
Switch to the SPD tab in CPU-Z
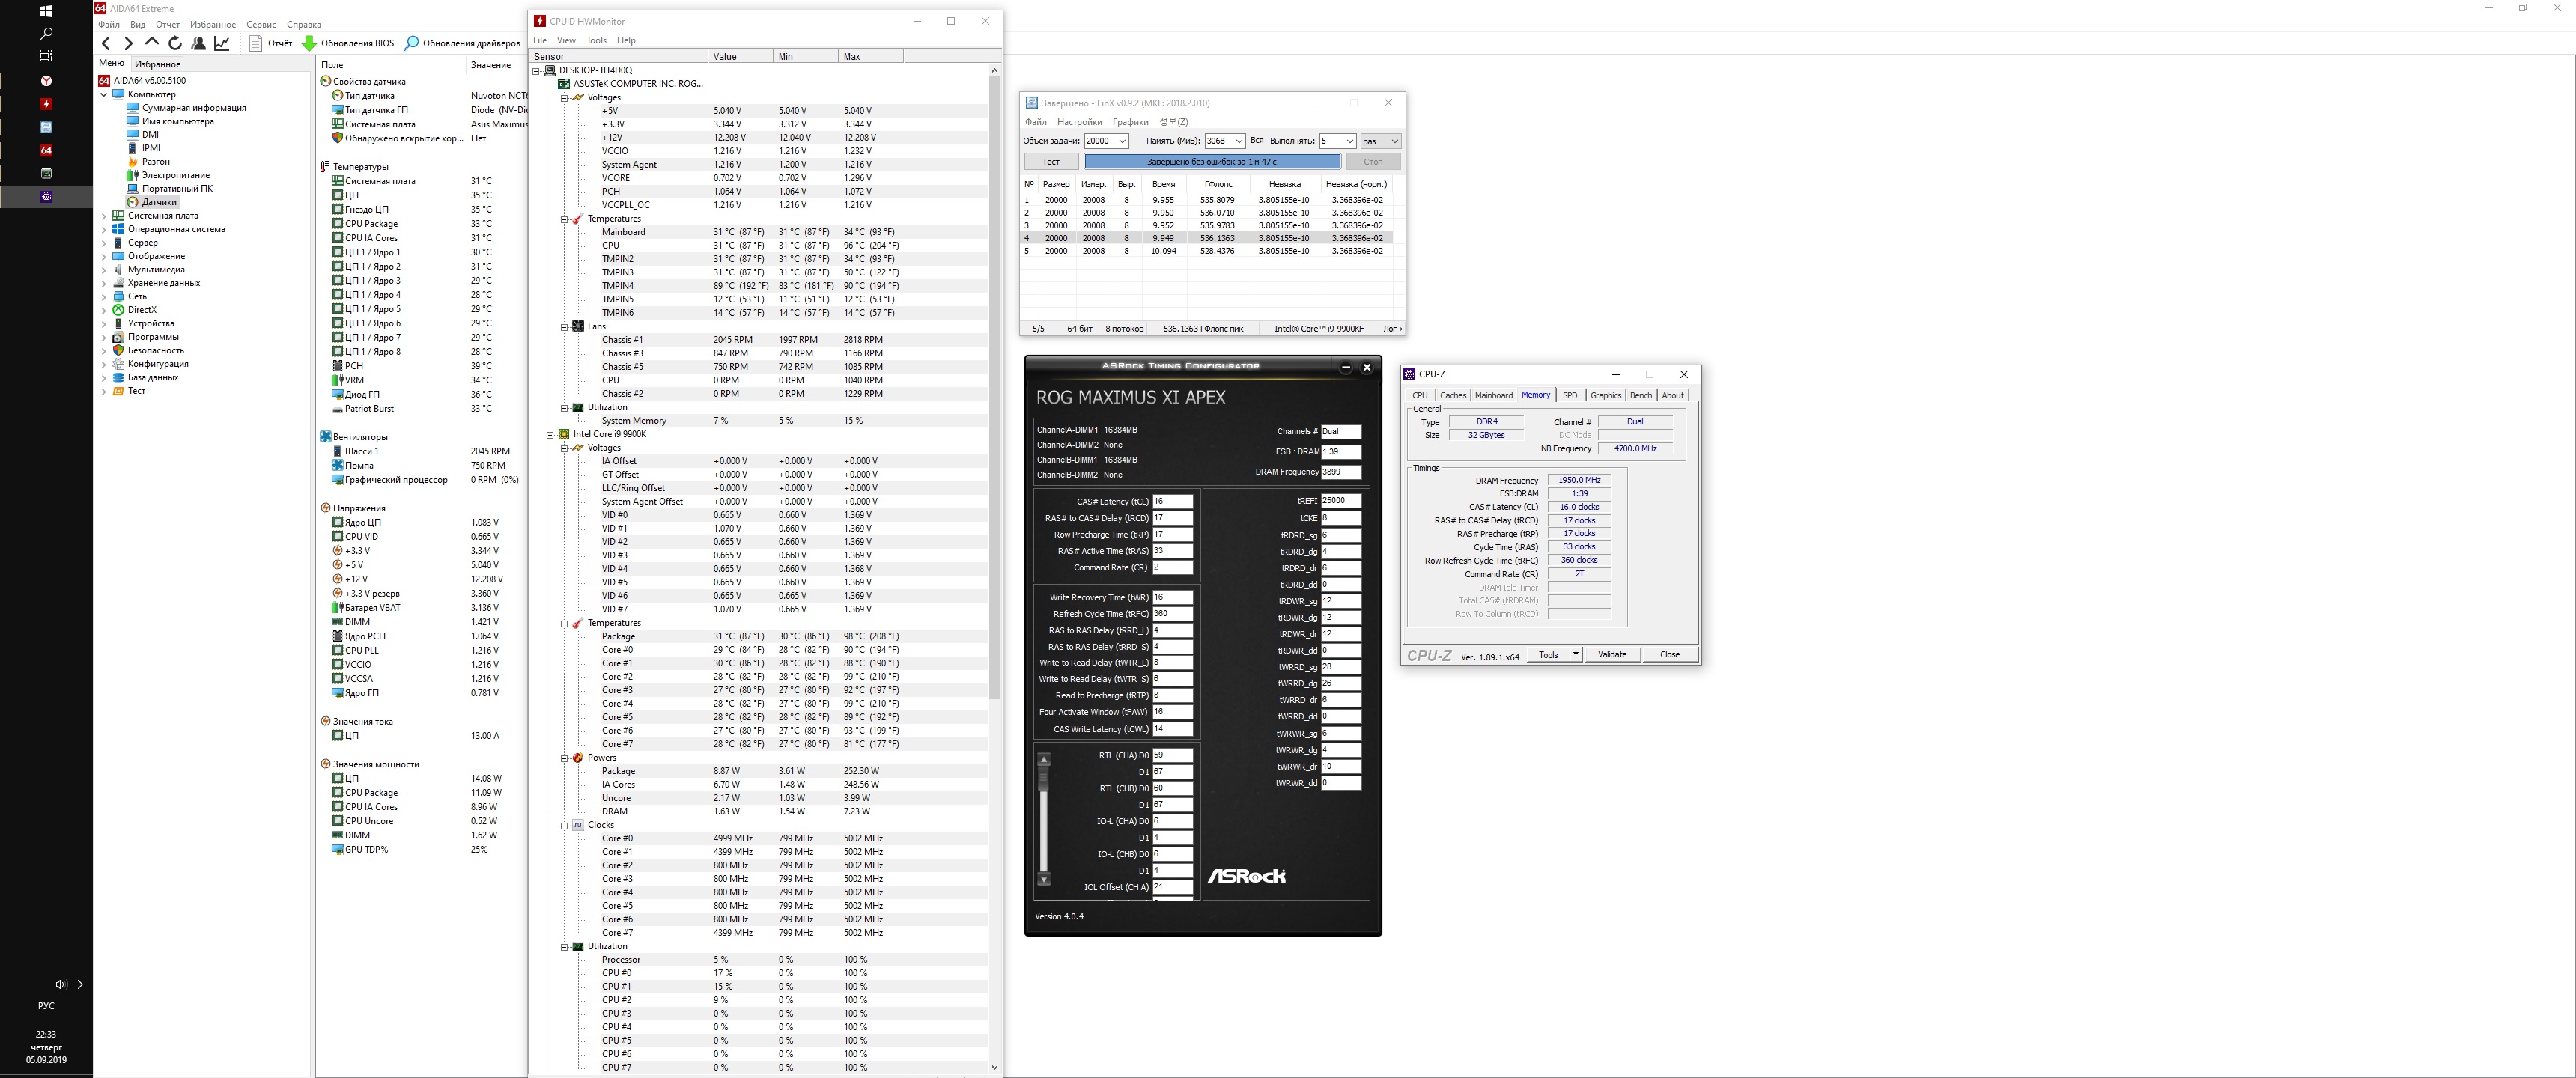pyautogui.click(x=1569, y=395)
